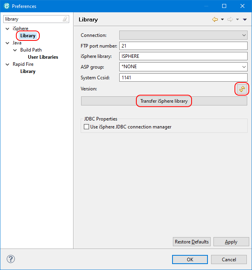Select the Rapid Fire tree item
This screenshot has width=252, height=270.
pyautogui.click(x=23, y=64)
